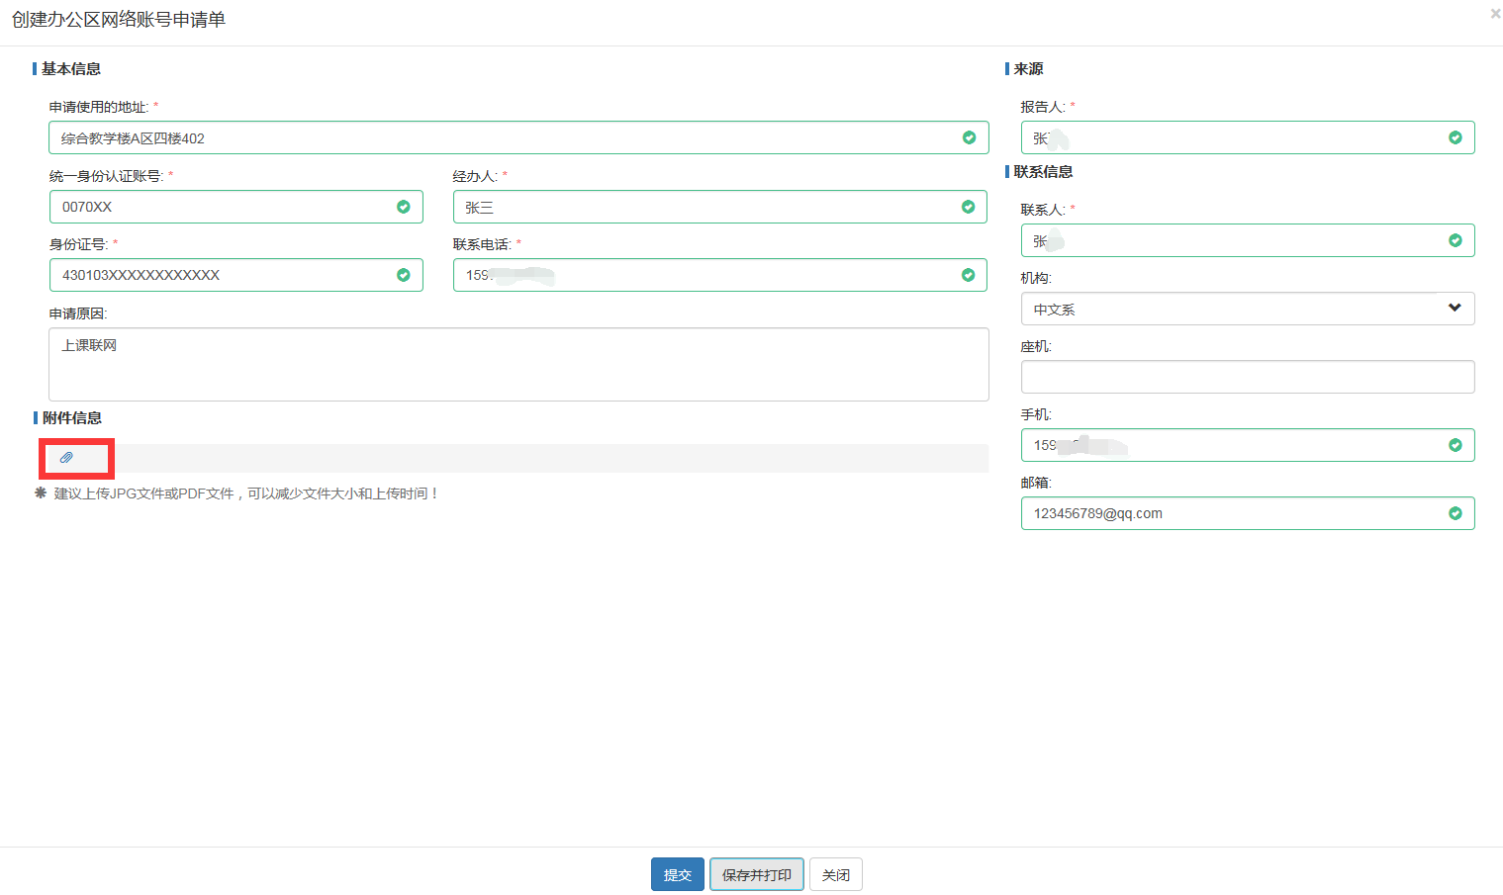Click the 关闭 button
This screenshot has height=895, width=1503.
(x=835, y=875)
